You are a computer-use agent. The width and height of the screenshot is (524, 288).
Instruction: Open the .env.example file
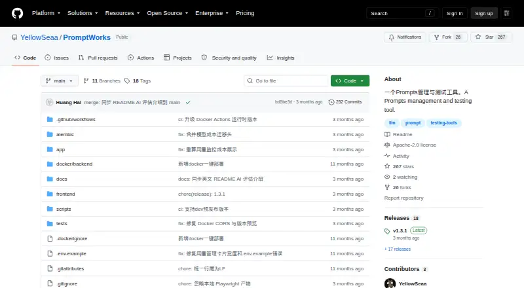point(71,253)
